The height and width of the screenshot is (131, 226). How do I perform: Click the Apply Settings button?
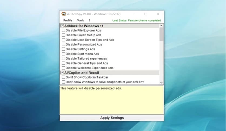click(112, 118)
